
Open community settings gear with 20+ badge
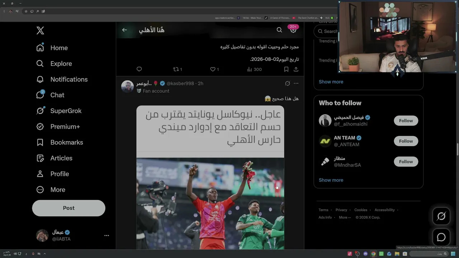point(293,30)
